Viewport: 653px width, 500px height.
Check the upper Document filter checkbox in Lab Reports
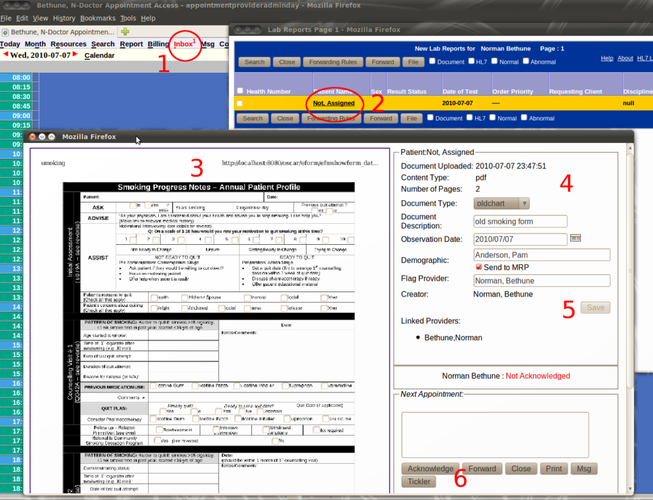point(432,61)
